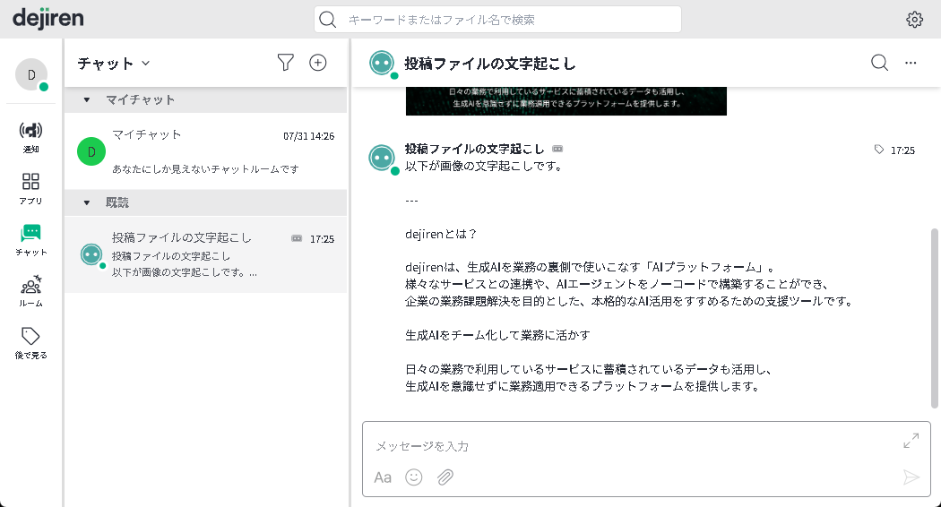
Task: Open ルーム rooms in sidebar
Action: tap(30, 291)
